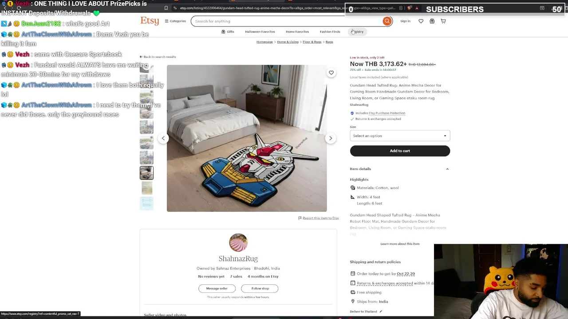
Task: Click the calendar icon beside Order today
Action: click(x=353, y=274)
